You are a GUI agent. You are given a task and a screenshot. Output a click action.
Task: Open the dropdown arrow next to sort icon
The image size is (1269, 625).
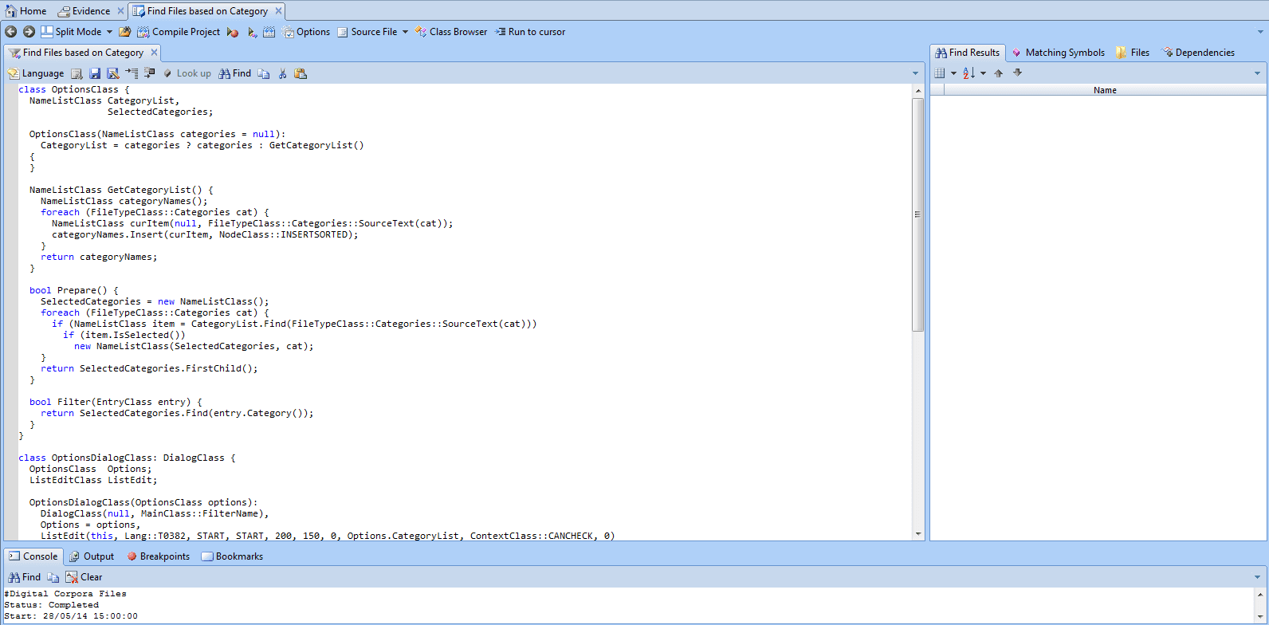click(x=983, y=73)
